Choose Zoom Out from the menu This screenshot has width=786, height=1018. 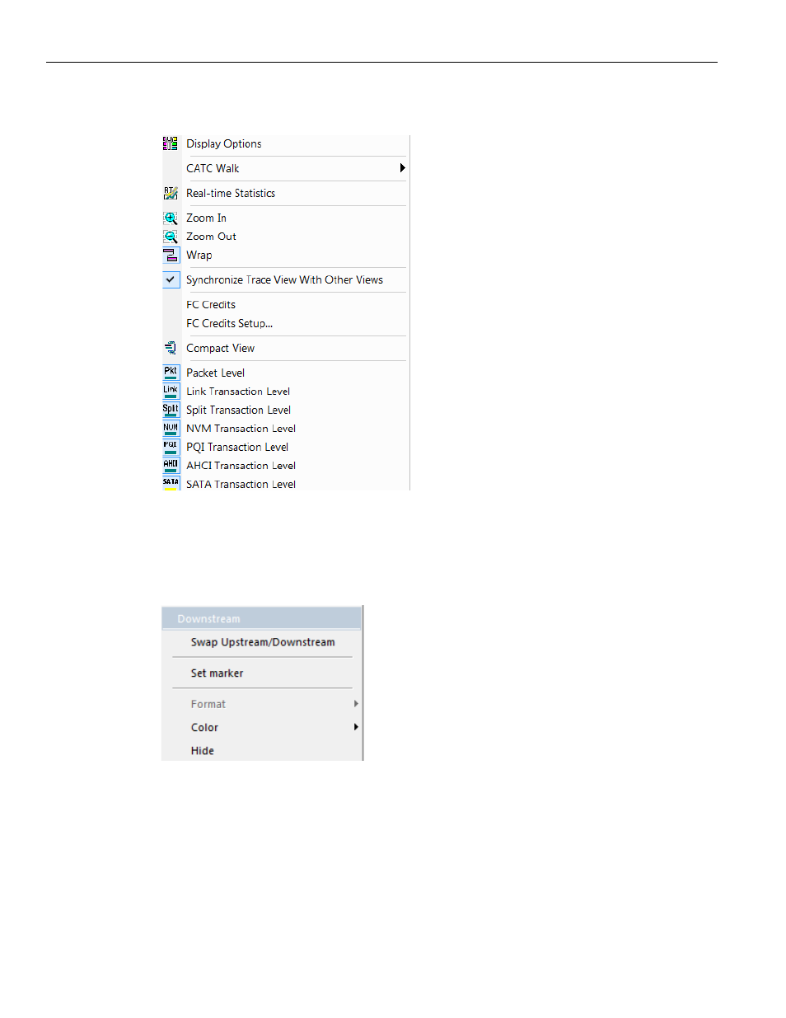tap(211, 237)
